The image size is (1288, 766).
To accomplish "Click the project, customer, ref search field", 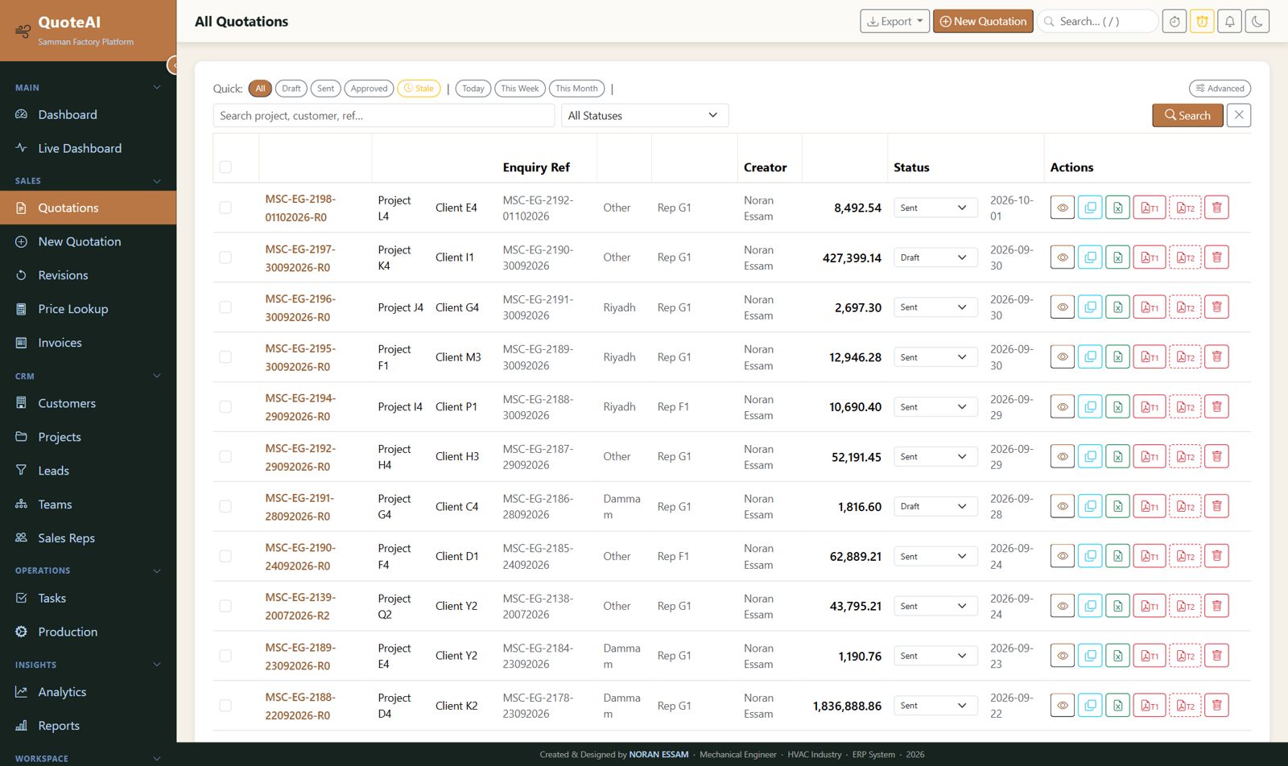I will (384, 115).
